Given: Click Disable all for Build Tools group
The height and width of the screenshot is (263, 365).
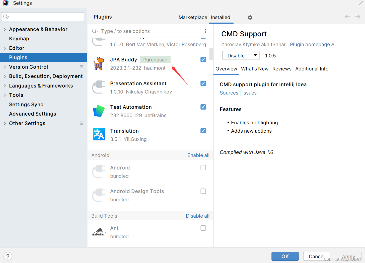Looking at the screenshot, I should (x=197, y=216).
